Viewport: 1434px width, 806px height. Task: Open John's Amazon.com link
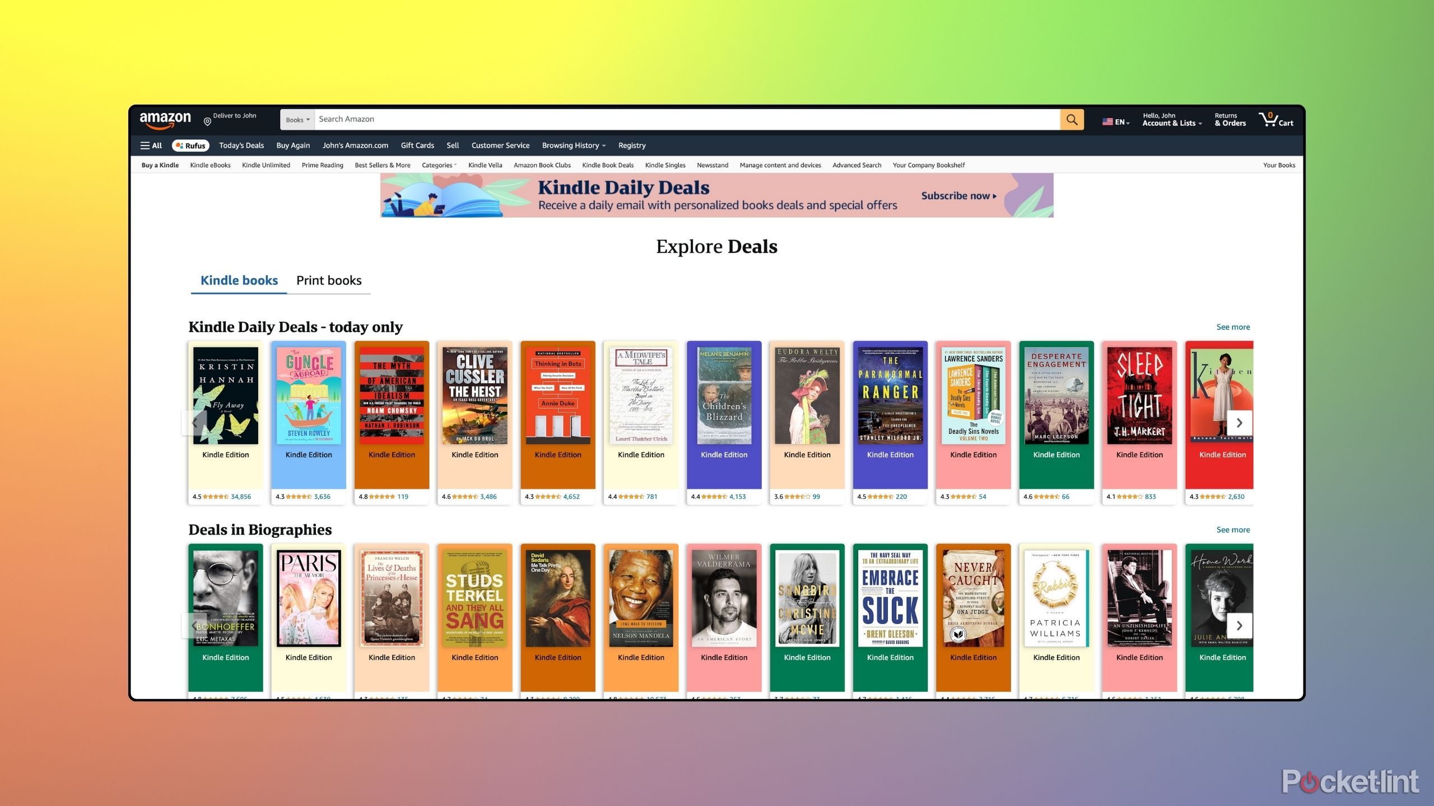tap(355, 146)
